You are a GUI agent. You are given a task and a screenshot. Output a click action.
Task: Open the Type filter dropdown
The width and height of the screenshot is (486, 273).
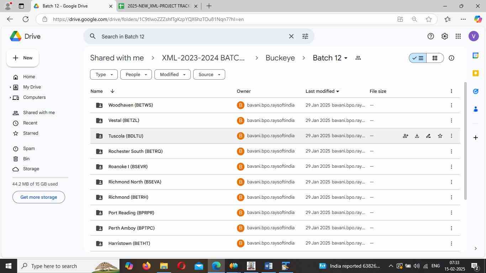click(x=104, y=75)
